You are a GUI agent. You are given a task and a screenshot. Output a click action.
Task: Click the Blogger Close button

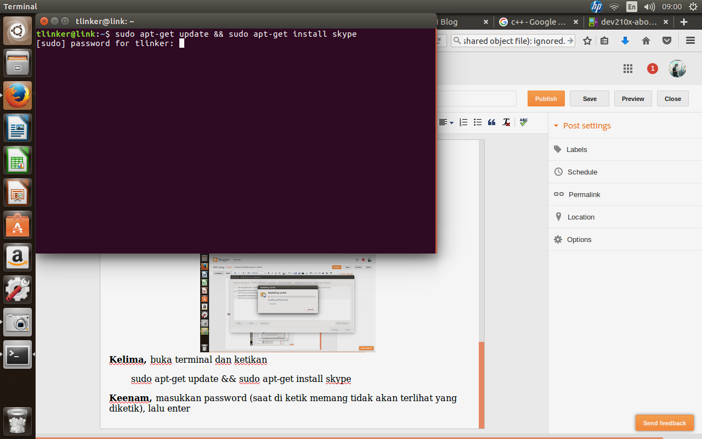point(673,99)
